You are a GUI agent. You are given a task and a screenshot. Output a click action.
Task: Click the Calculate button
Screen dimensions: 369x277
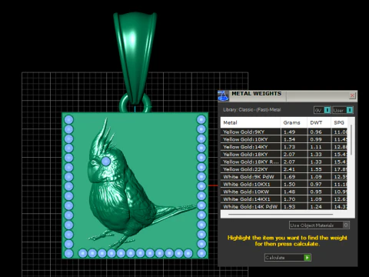[x=288, y=257]
